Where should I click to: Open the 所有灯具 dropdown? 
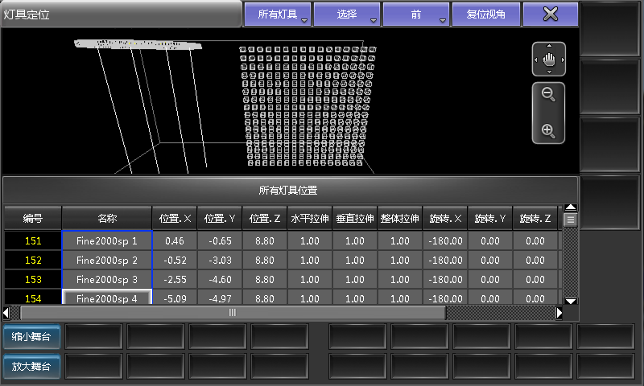pos(277,14)
